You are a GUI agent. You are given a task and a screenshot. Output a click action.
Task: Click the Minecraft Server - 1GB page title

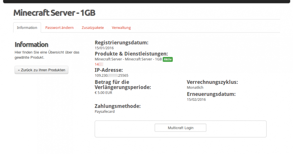click(54, 13)
